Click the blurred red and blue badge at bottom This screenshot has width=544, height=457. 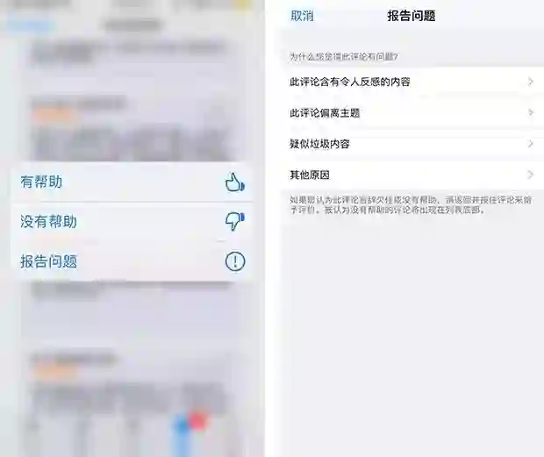(190, 423)
